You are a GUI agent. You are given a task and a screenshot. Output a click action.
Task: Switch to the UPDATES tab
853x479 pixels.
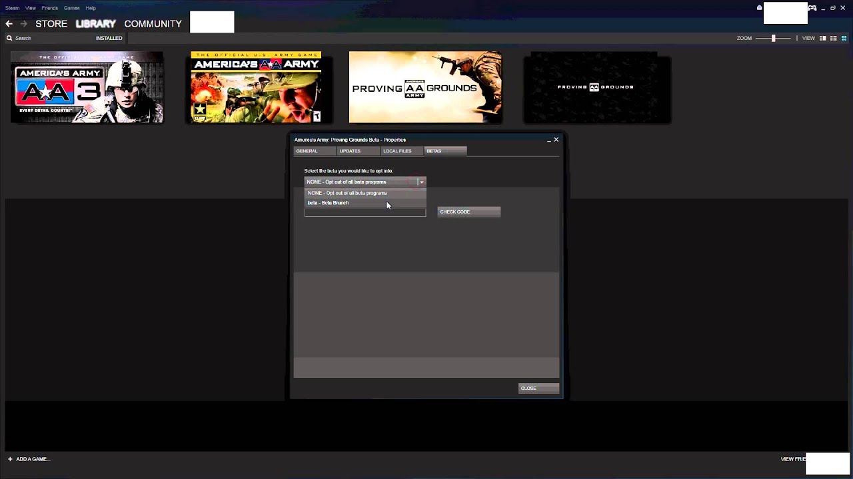point(358,151)
